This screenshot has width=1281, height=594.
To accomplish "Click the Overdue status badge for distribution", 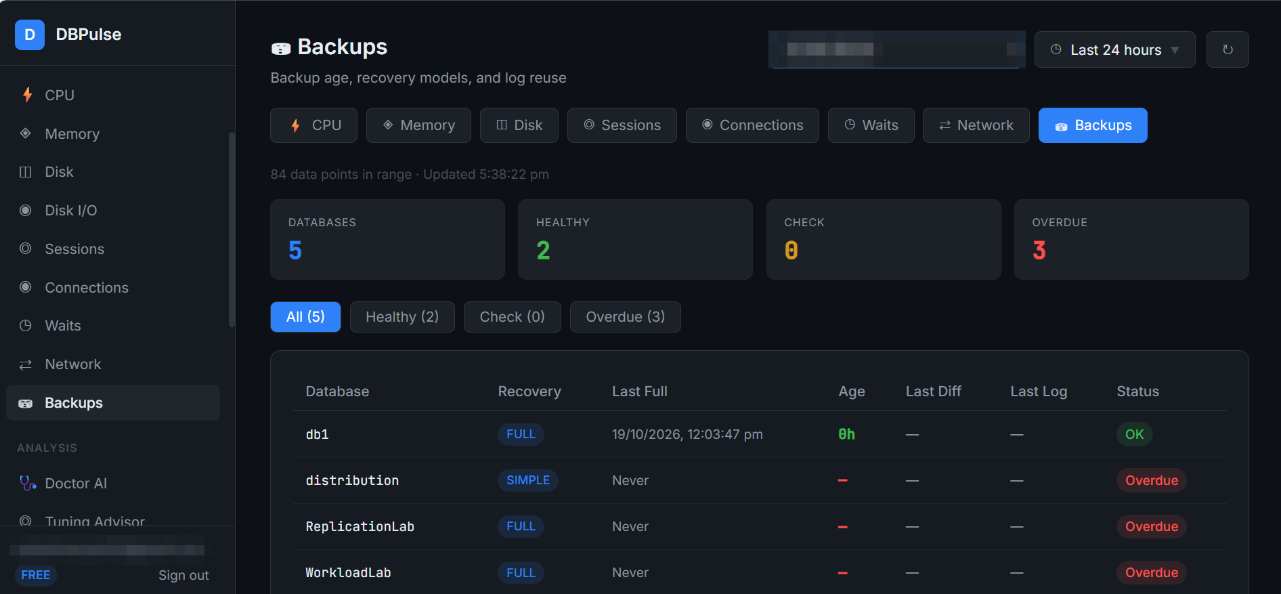I will coord(1152,480).
